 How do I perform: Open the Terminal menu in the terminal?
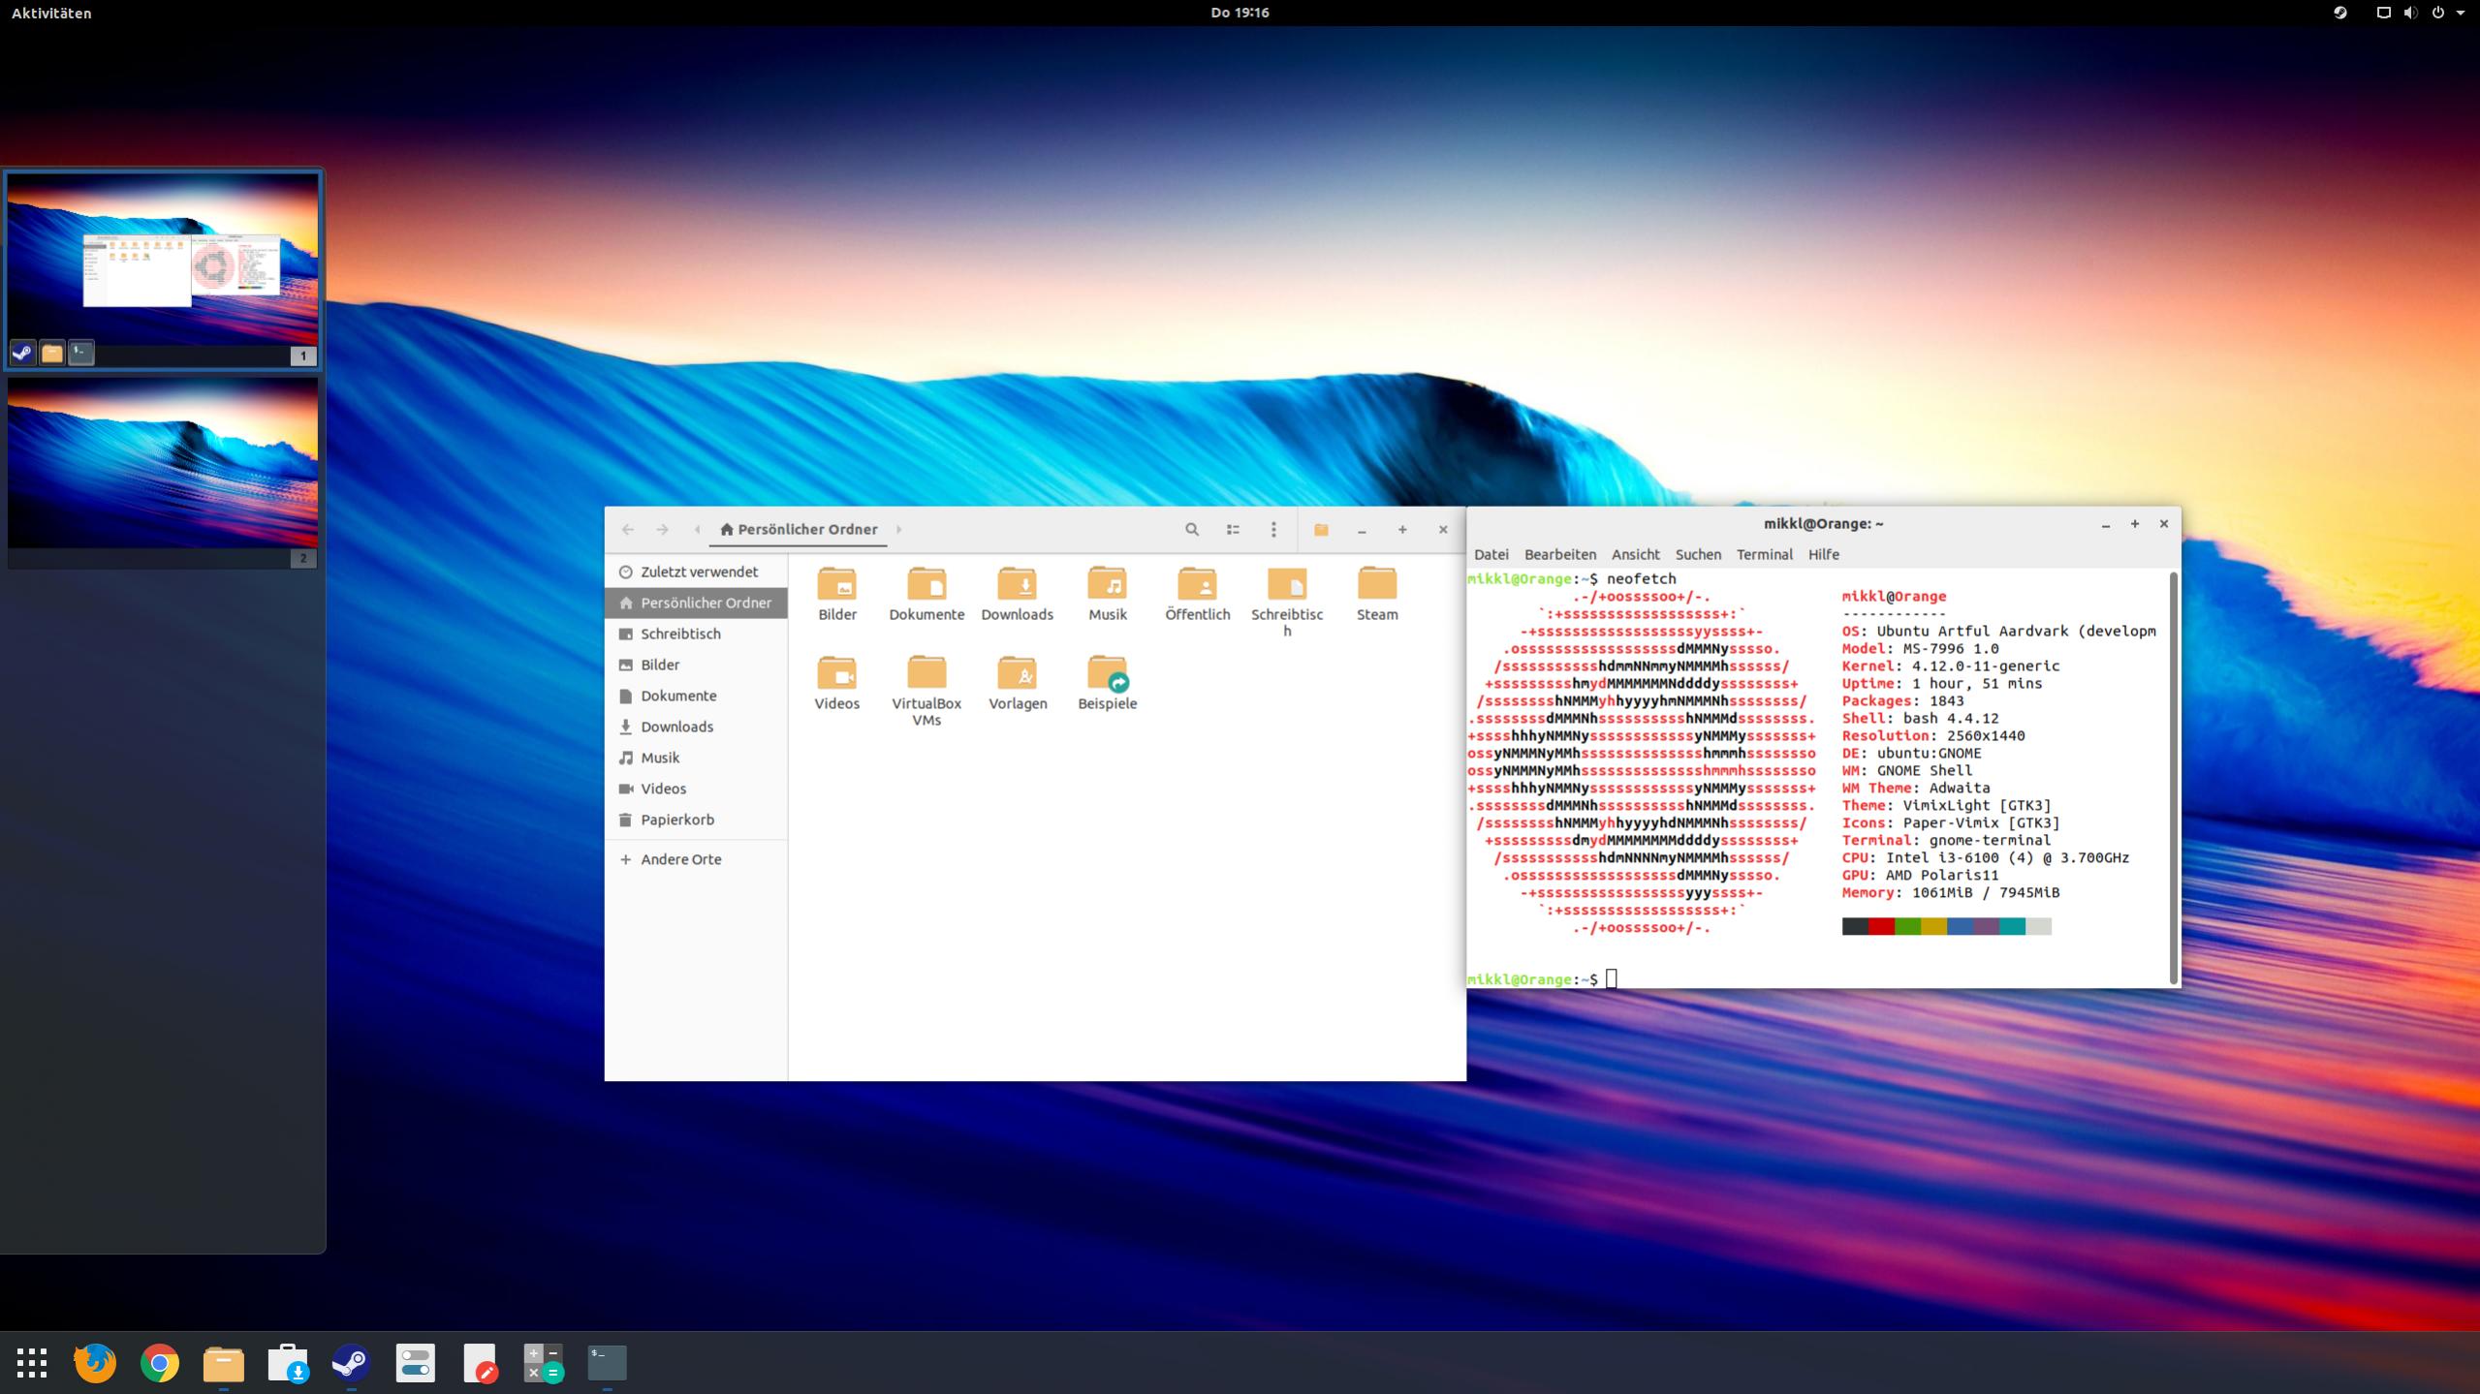[1764, 554]
